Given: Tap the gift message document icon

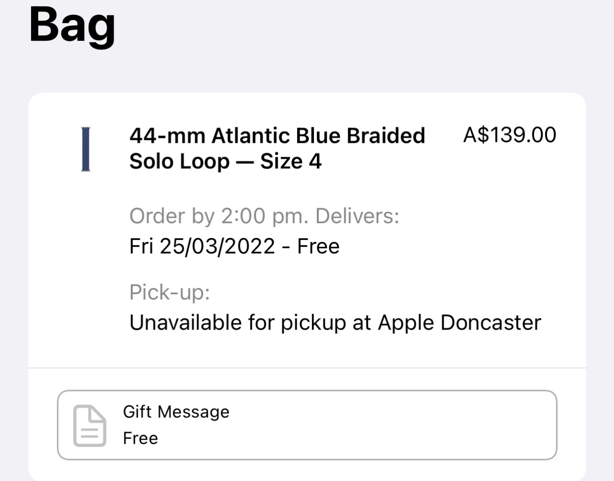Looking at the screenshot, I should pos(89,425).
